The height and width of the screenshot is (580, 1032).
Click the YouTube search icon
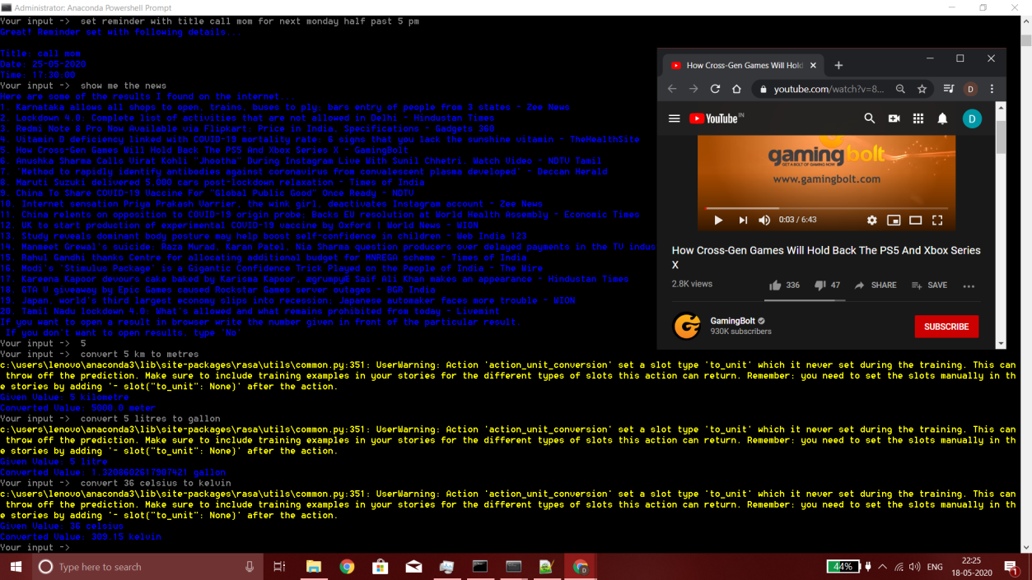tap(869, 118)
